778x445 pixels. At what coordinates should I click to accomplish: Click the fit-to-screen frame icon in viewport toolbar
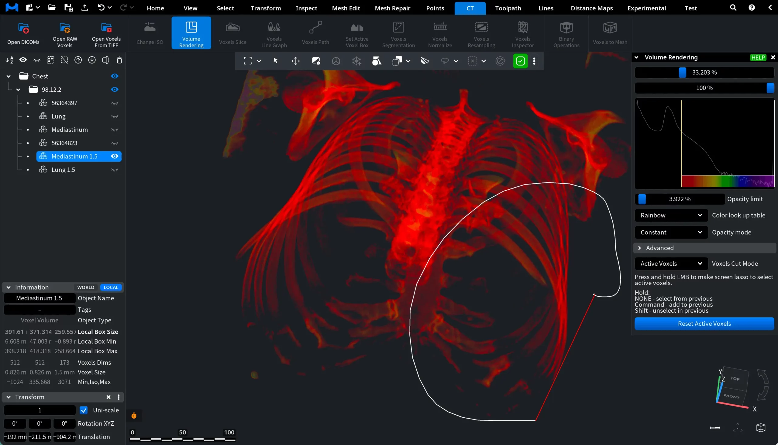[x=247, y=61]
